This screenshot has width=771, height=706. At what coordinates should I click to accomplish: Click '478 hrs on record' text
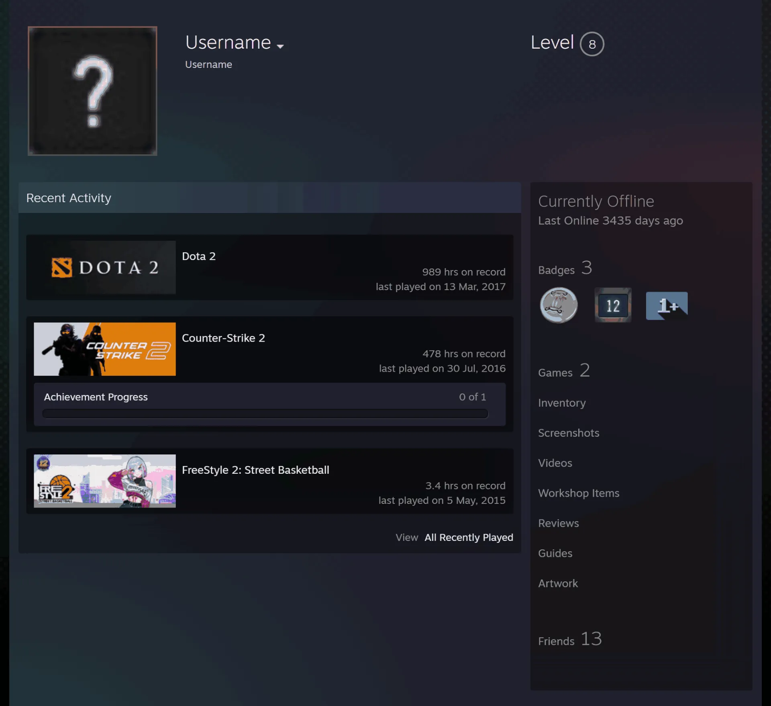464,354
